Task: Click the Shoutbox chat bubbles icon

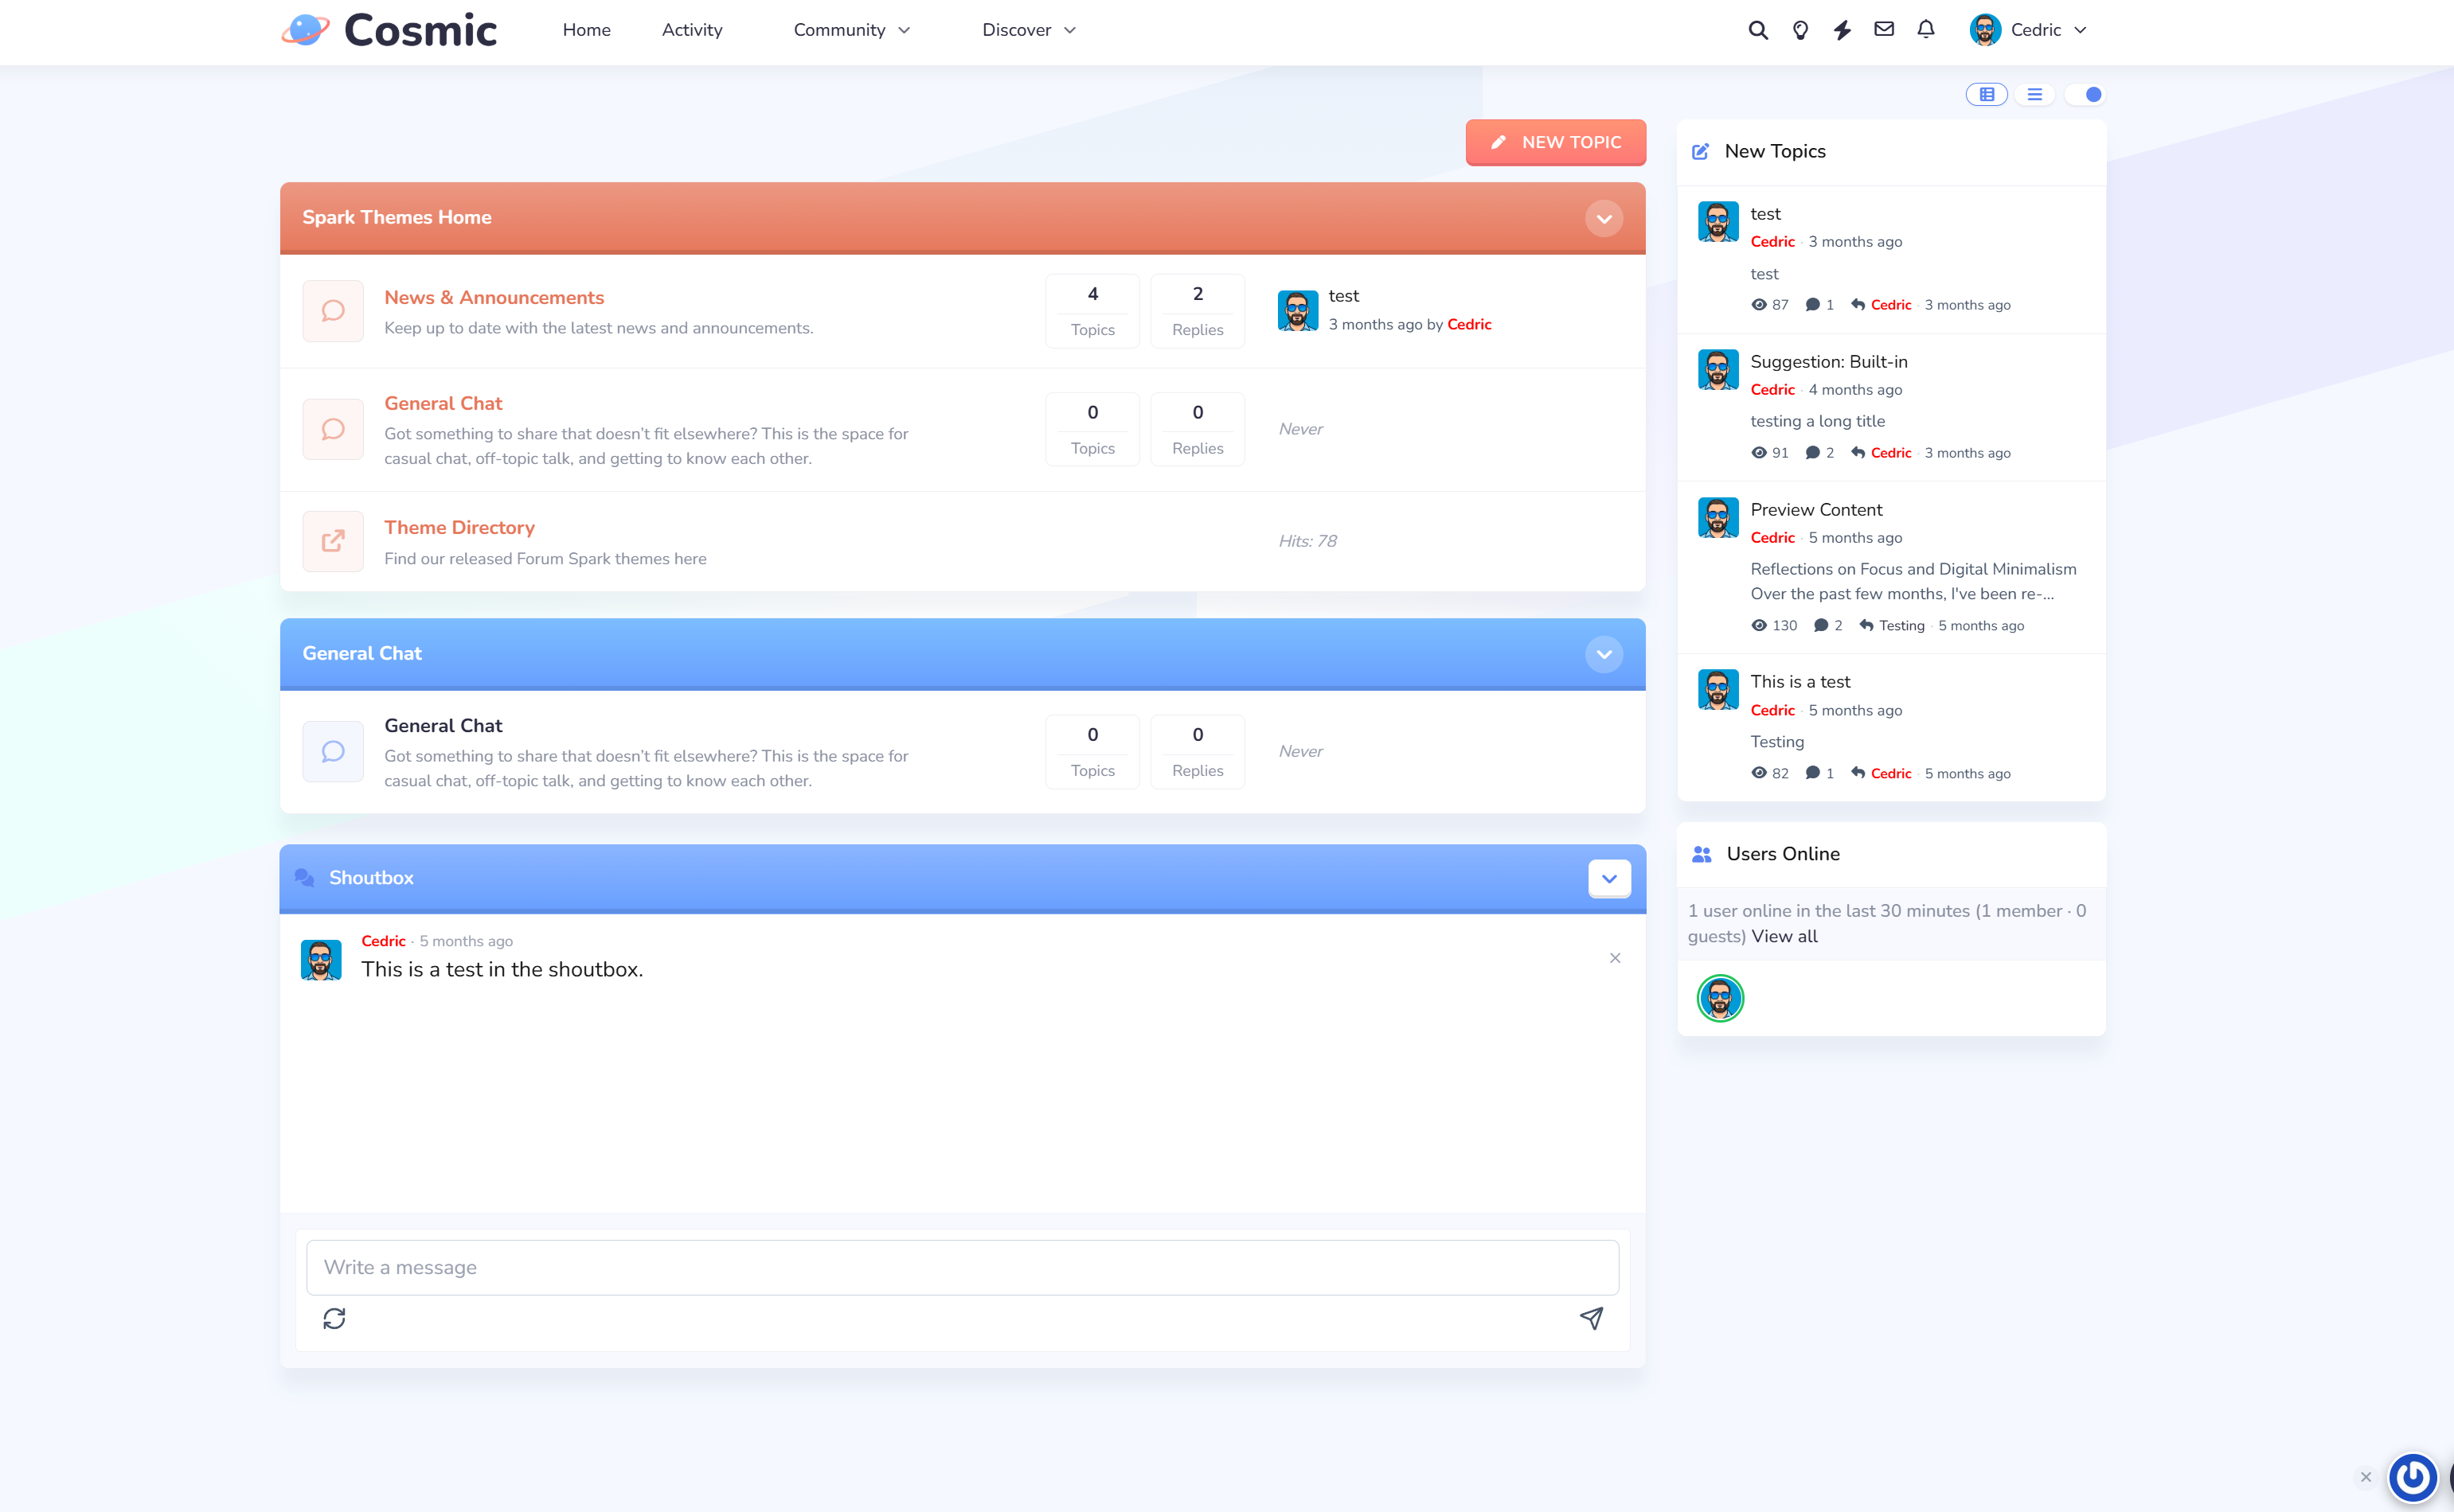Action: pyautogui.click(x=304, y=877)
